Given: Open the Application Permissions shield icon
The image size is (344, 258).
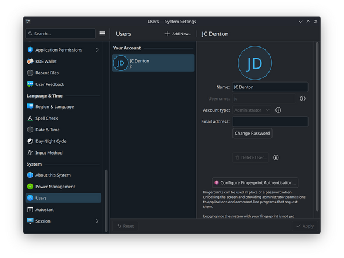Looking at the screenshot, I should pos(30,50).
